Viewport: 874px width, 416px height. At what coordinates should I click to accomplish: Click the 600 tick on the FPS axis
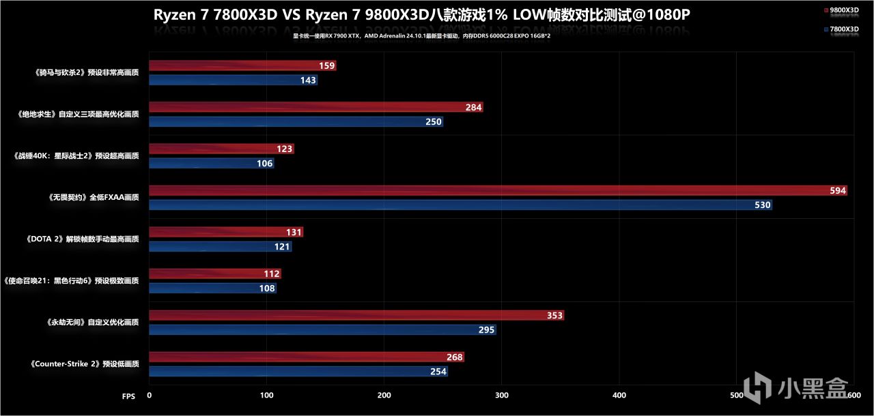coord(855,396)
